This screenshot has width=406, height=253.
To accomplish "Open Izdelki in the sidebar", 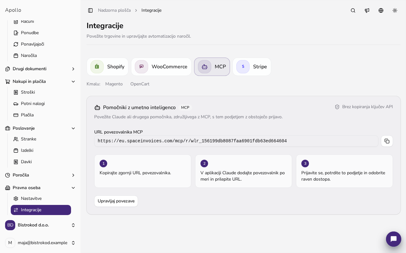I will [41, 151].
